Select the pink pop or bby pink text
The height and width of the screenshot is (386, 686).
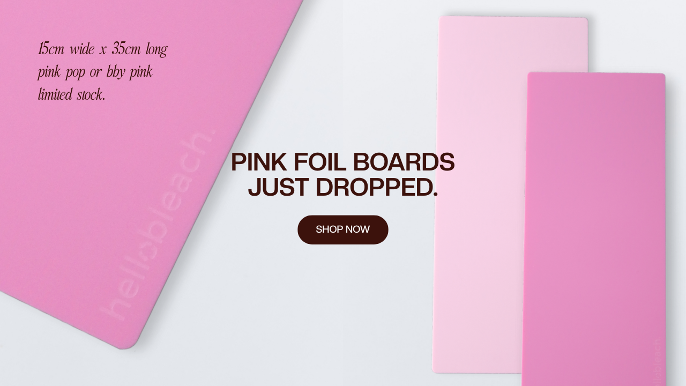coord(95,72)
